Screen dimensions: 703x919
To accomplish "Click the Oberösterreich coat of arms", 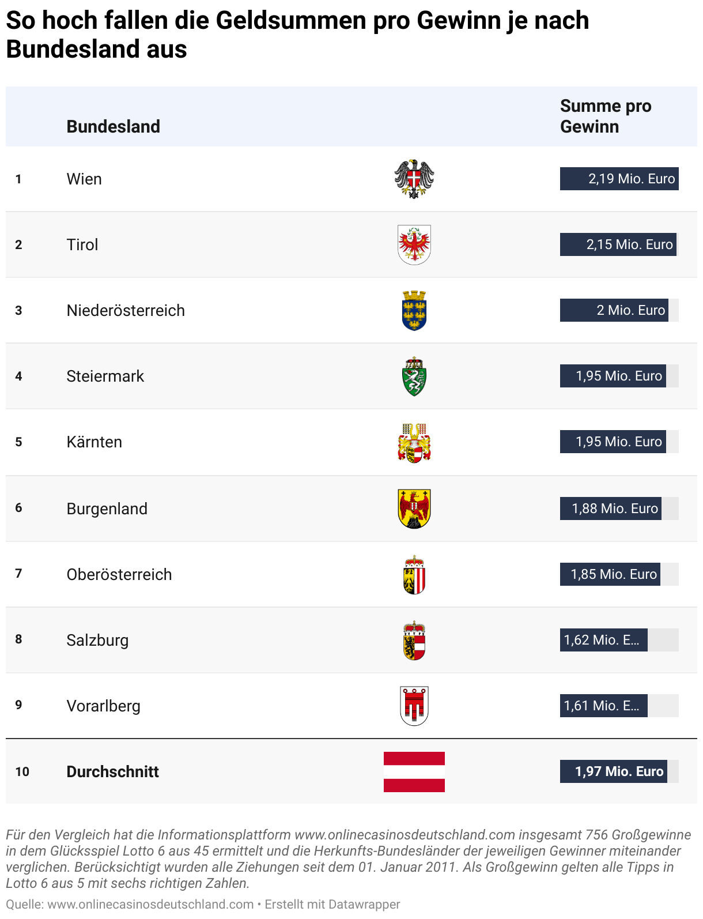I will click(x=414, y=574).
